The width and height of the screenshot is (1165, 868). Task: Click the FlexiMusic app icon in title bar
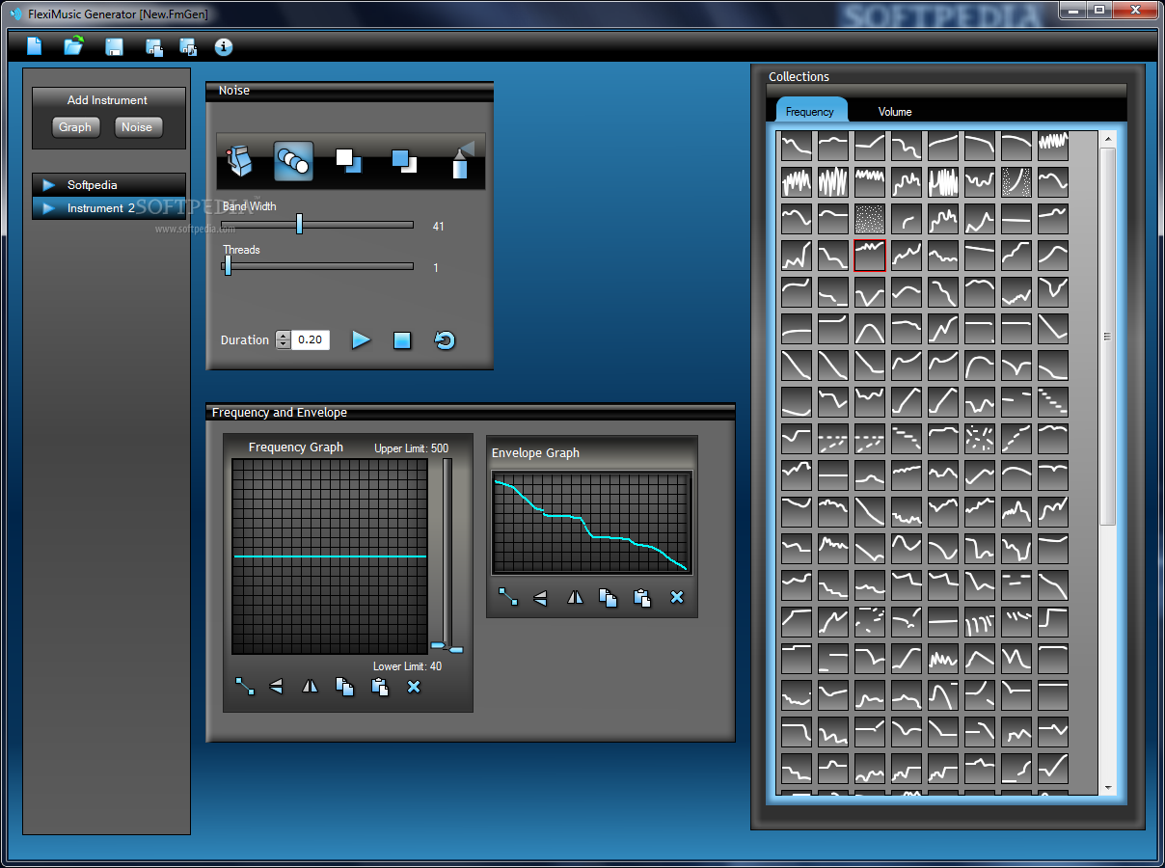click(x=14, y=14)
